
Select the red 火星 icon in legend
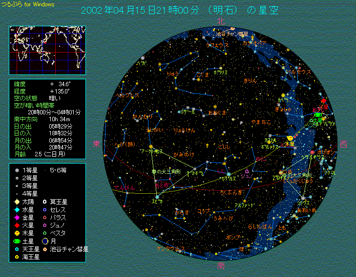17,225
